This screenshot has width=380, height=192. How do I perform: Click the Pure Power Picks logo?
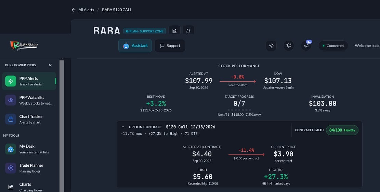click(24, 45)
